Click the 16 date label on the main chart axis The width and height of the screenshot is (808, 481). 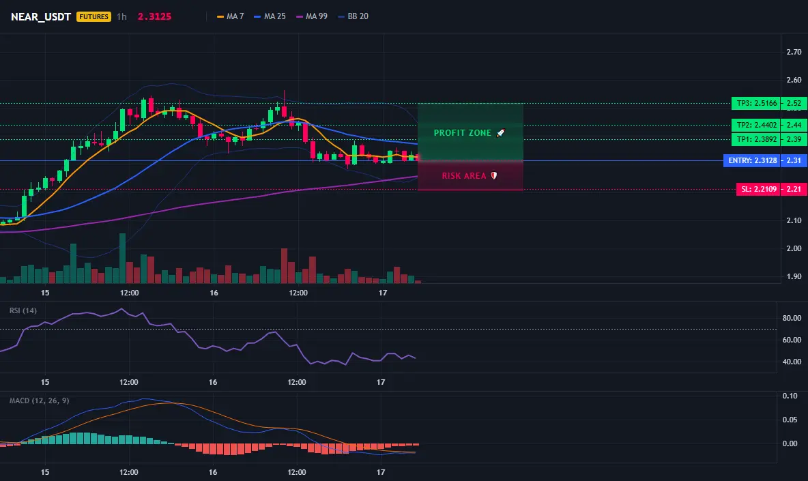point(214,293)
